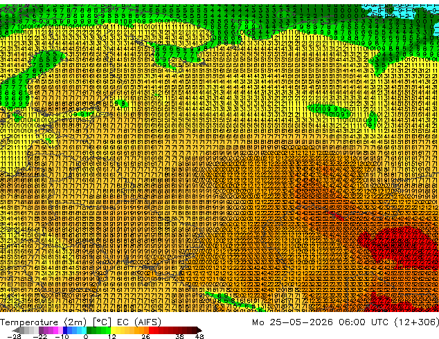This screenshot has width=439, height=339.
Task: Click the -28 legend value
Action: tap(14, 336)
